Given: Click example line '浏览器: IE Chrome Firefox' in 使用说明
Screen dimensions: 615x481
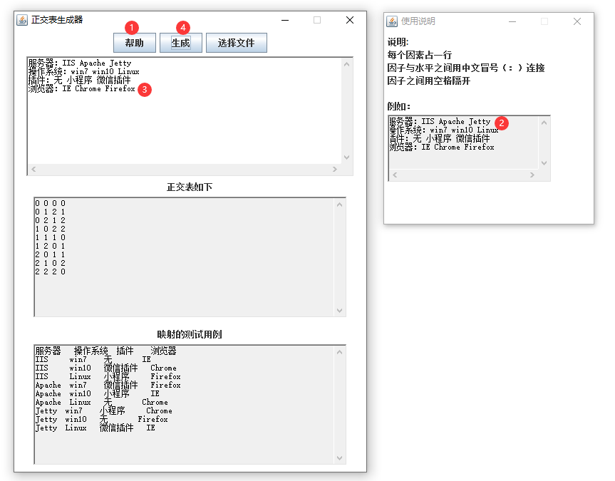Looking at the screenshot, I should pos(442,147).
